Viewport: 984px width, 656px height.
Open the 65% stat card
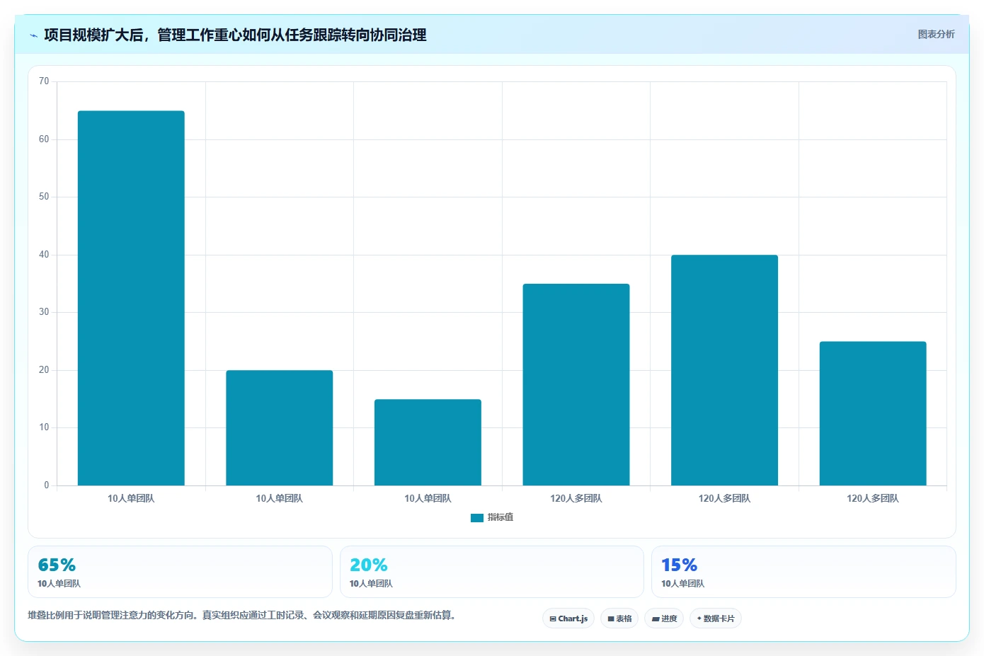click(x=180, y=572)
